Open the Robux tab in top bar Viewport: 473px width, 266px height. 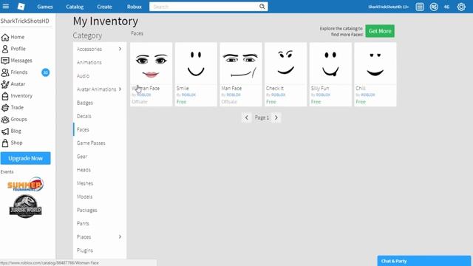pyautogui.click(x=135, y=7)
